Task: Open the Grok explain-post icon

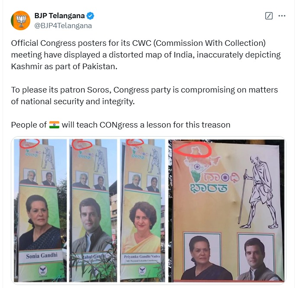Action: pos(269,16)
